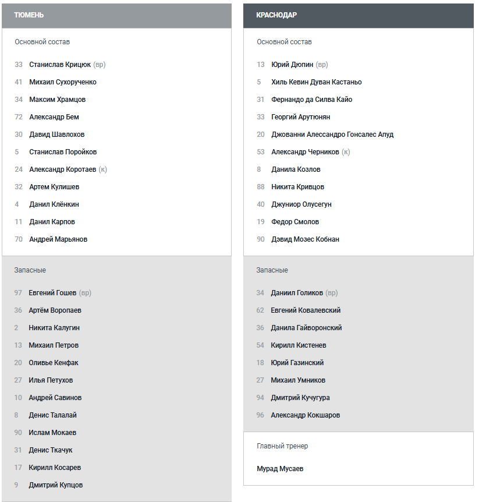This screenshot has height=502, width=479.
Task: Open Ислам Мокаев player link
Action: [x=52, y=433]
